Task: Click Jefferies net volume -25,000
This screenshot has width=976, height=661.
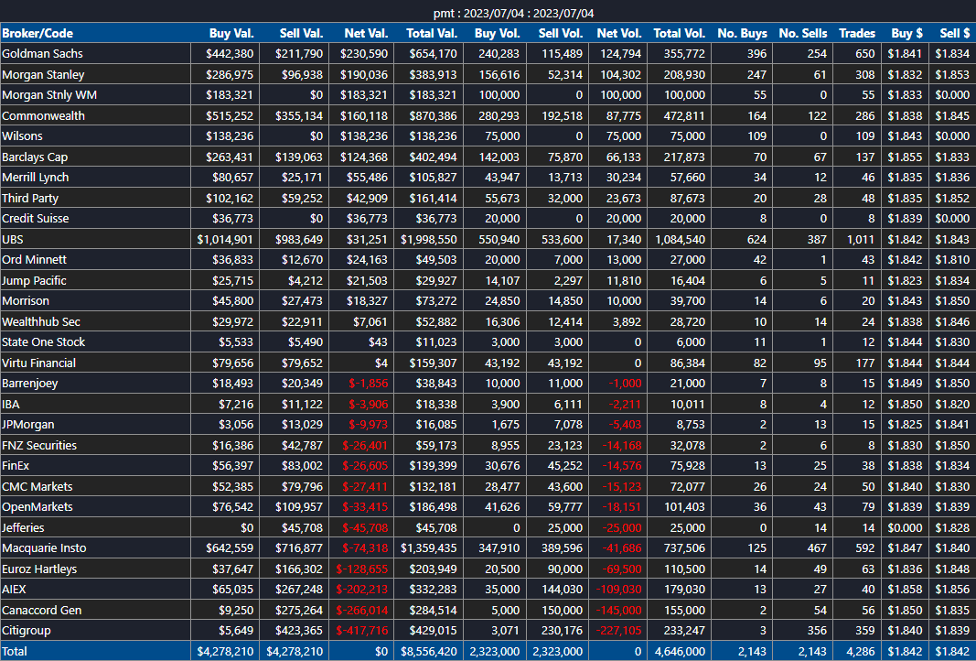Action: pyautogui.click(x=622, y=527)
